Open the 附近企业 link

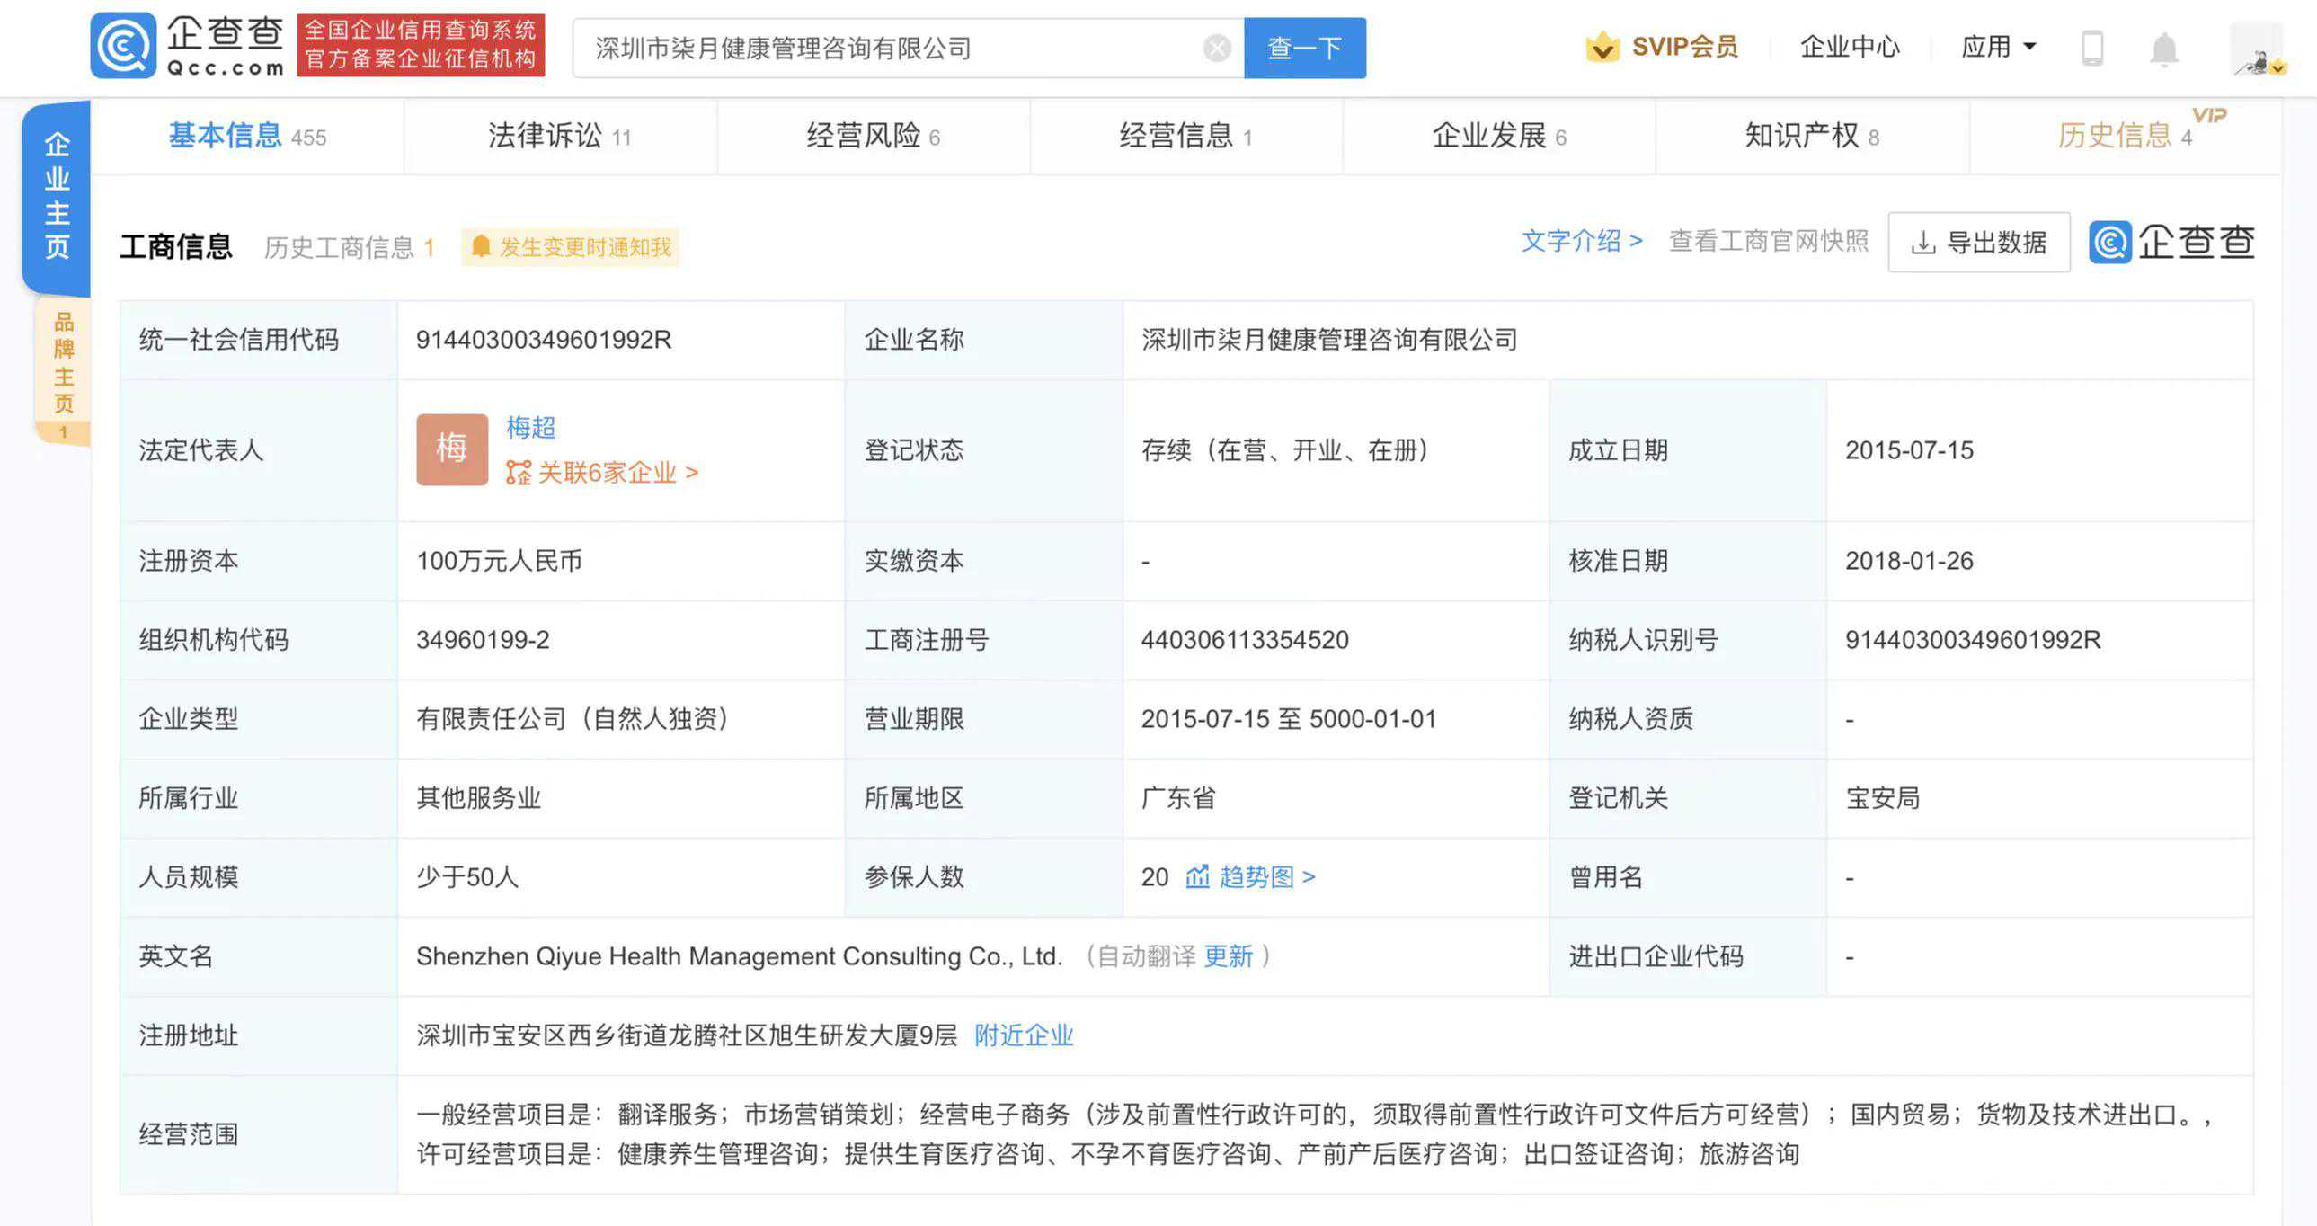point(1024,1035)
